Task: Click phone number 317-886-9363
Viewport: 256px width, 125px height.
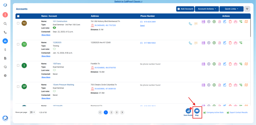Action: click(x=150, y=43)
